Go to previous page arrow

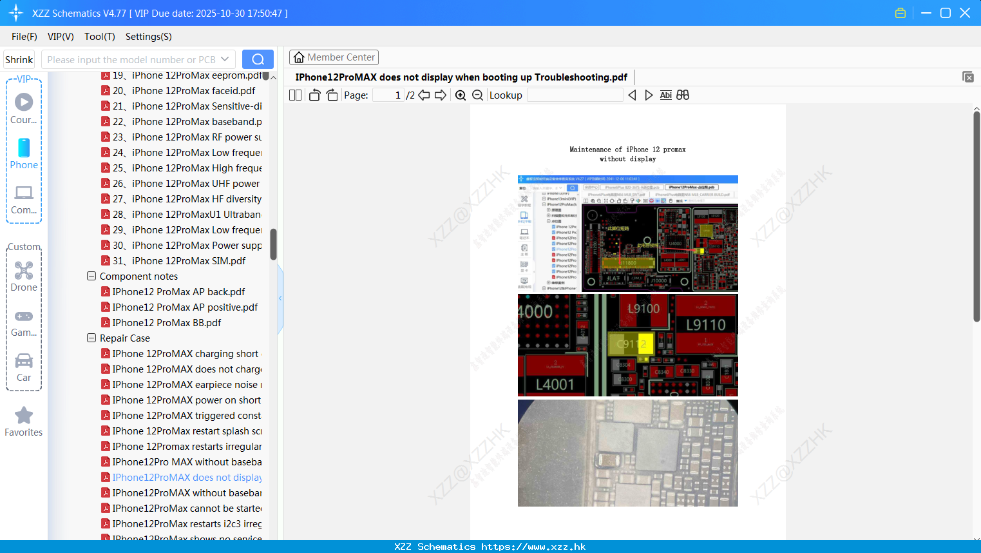coord(424,95)
